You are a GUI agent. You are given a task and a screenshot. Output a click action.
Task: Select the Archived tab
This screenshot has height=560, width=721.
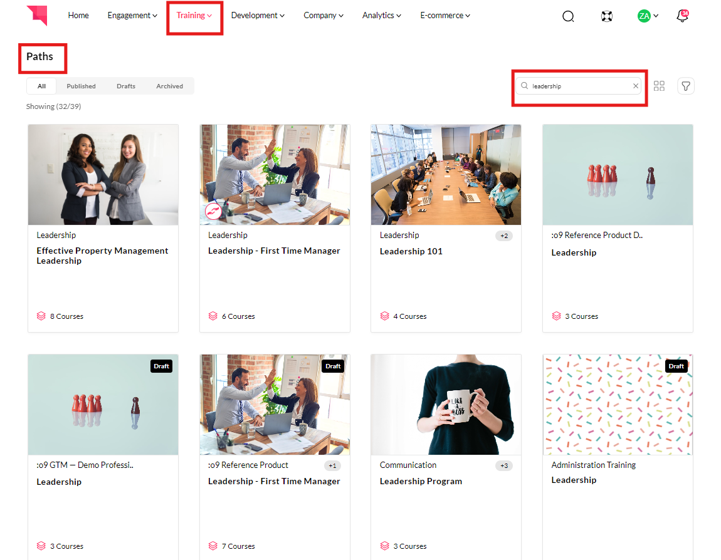tap(170, 86)
